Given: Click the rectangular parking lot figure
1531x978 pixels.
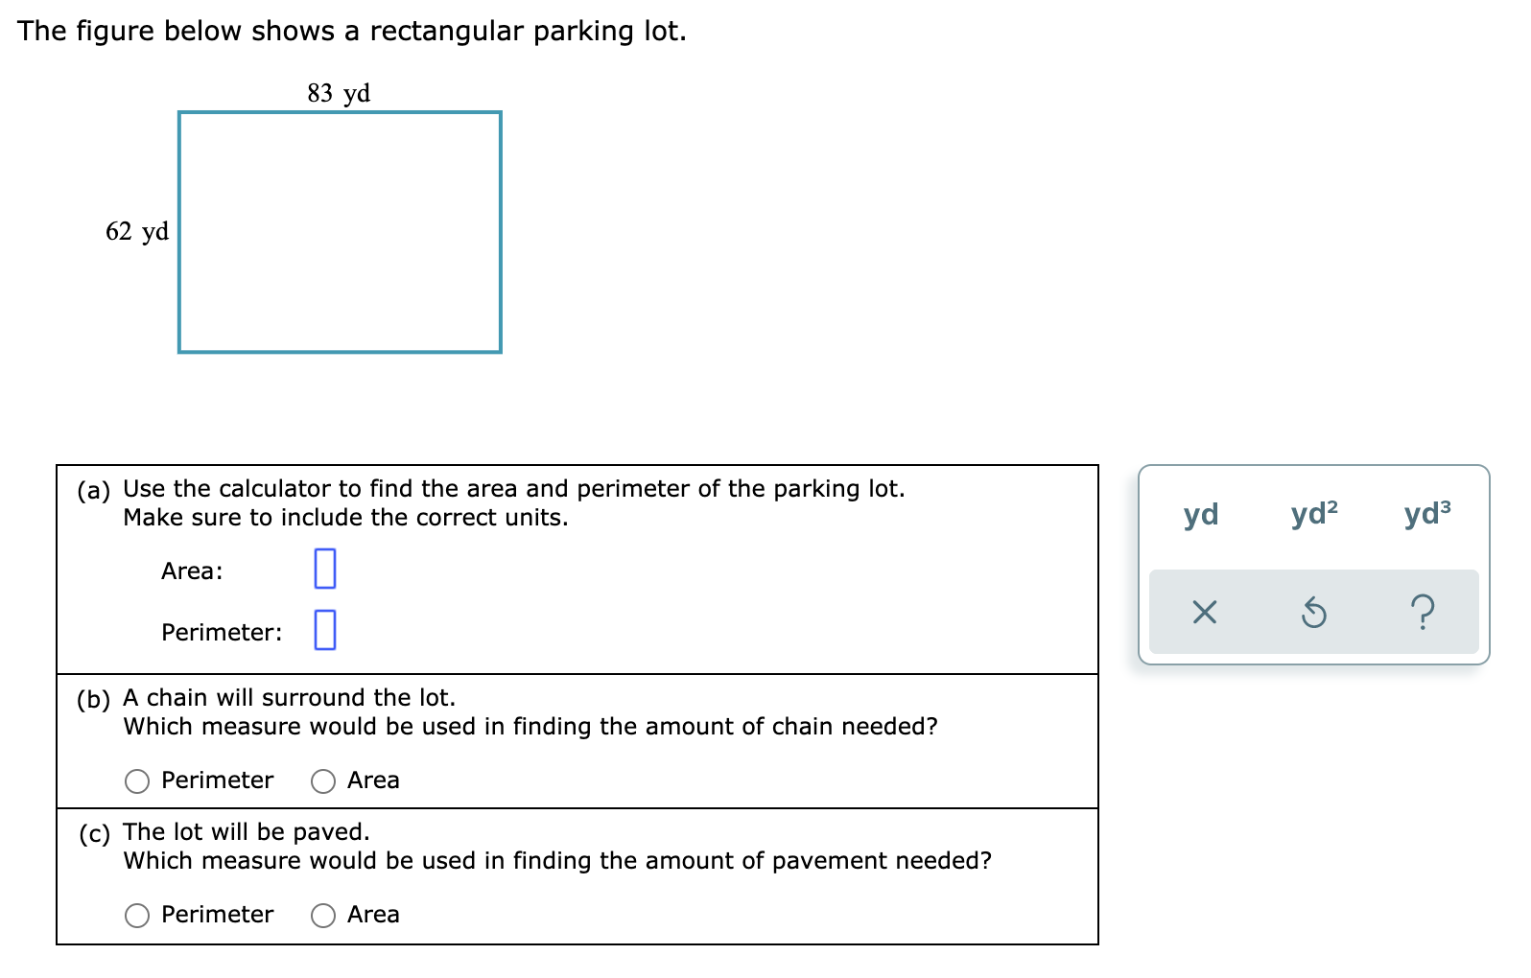Looking at the screenshot, I should pos(340,232).
